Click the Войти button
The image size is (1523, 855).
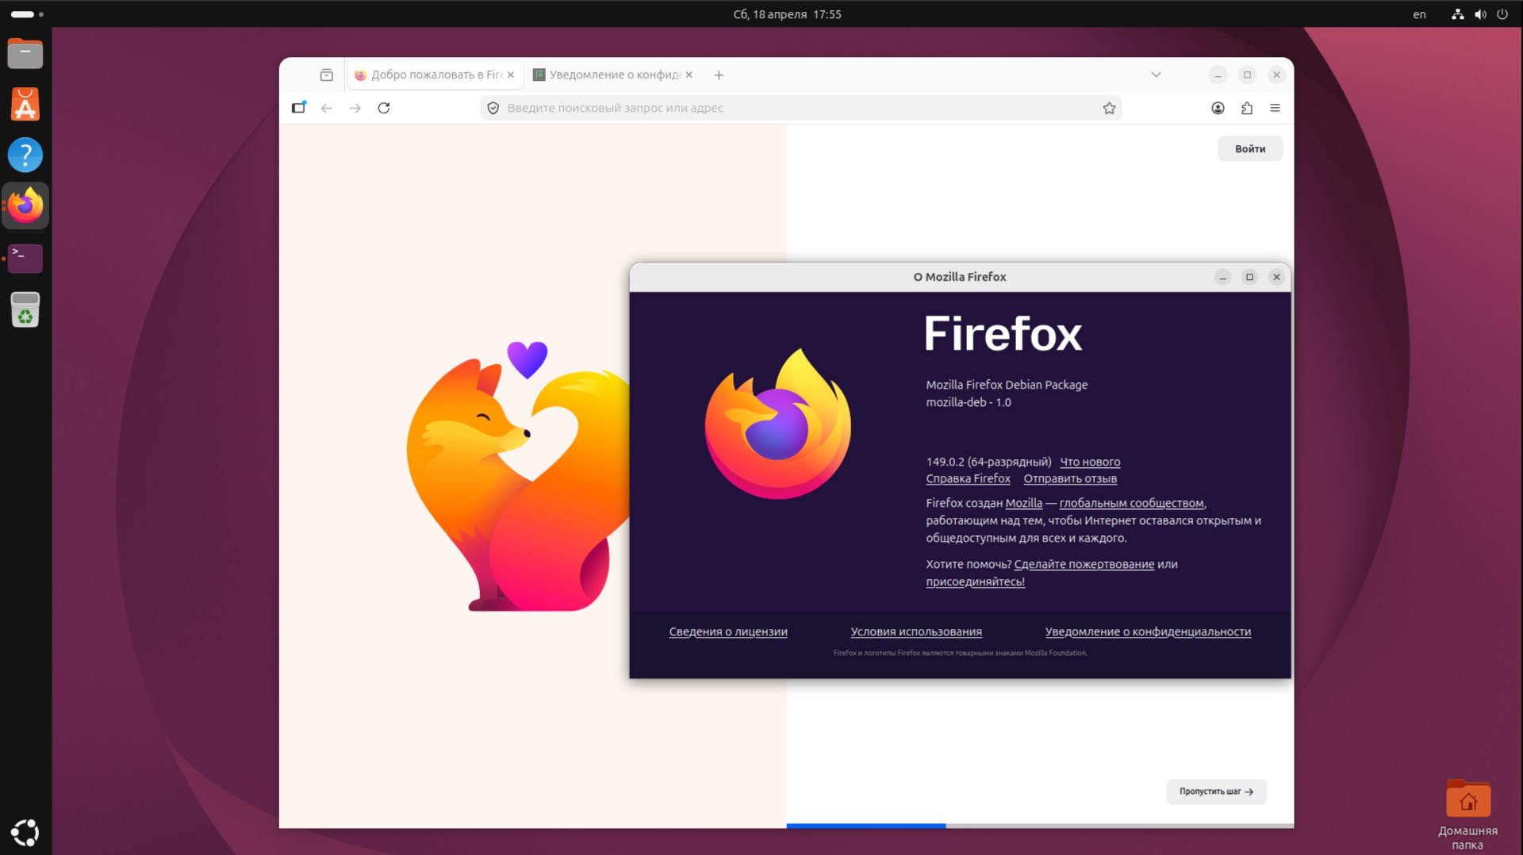(1250, 148)
